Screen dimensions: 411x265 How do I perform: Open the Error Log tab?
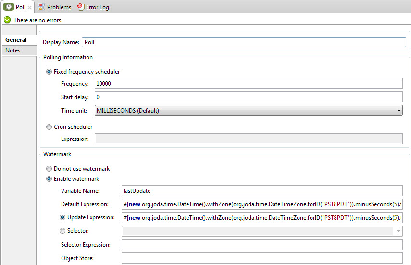pos(97,7)
